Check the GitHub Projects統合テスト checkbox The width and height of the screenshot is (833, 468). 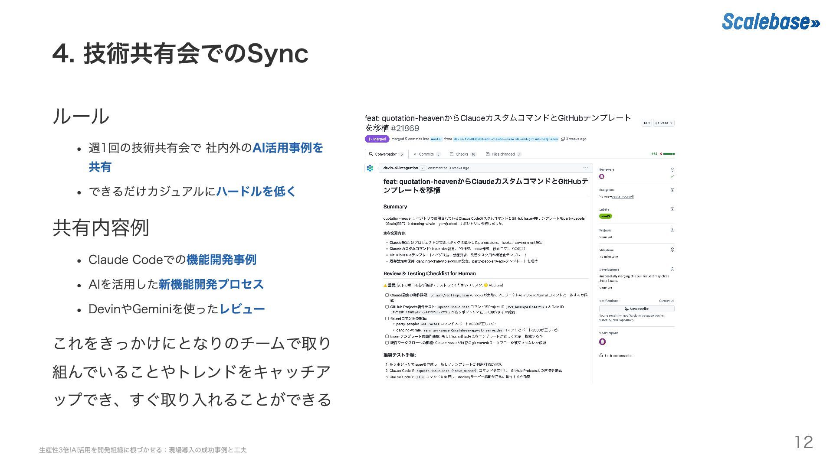tap(387, 307)
